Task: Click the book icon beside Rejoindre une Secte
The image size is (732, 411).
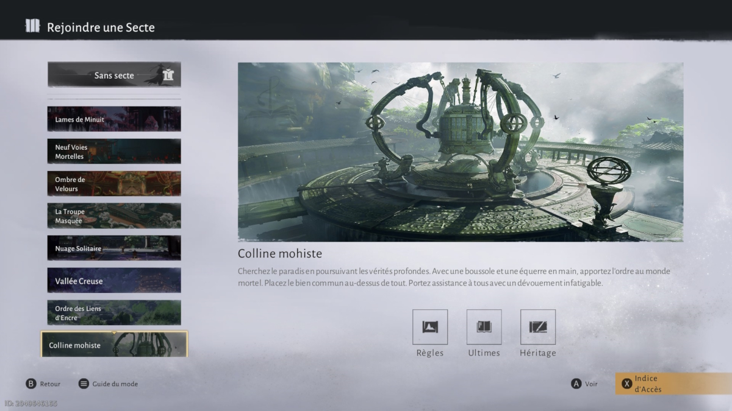Action: click(32, 26)
